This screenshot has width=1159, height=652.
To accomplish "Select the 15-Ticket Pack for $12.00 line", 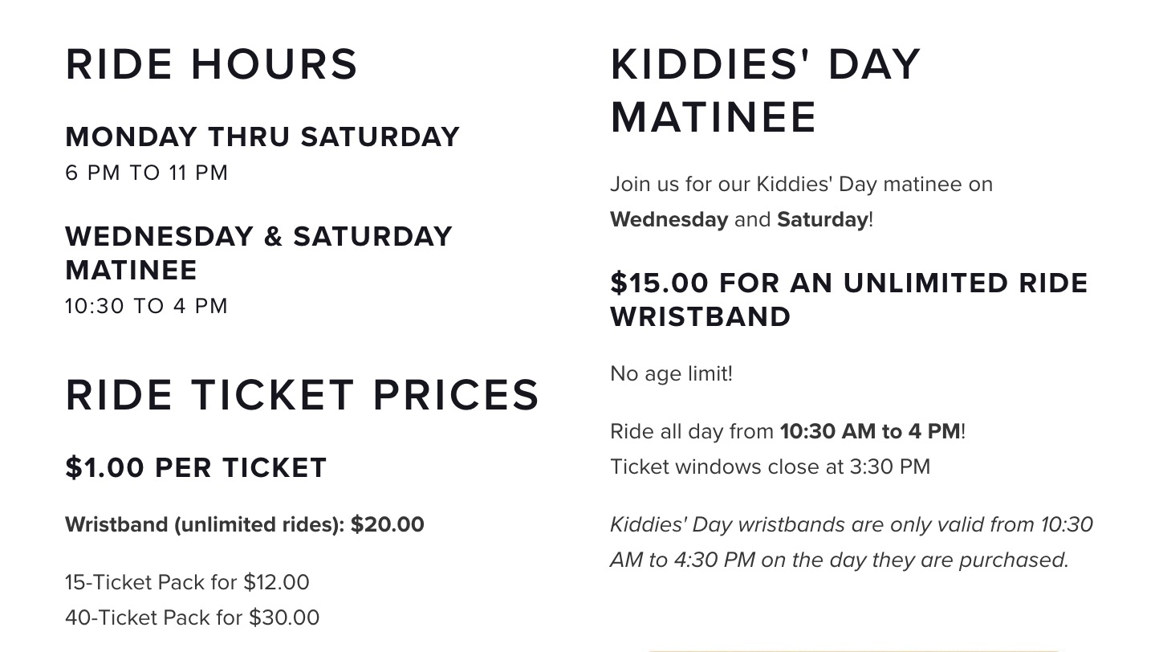I will (x=187, y=582).
